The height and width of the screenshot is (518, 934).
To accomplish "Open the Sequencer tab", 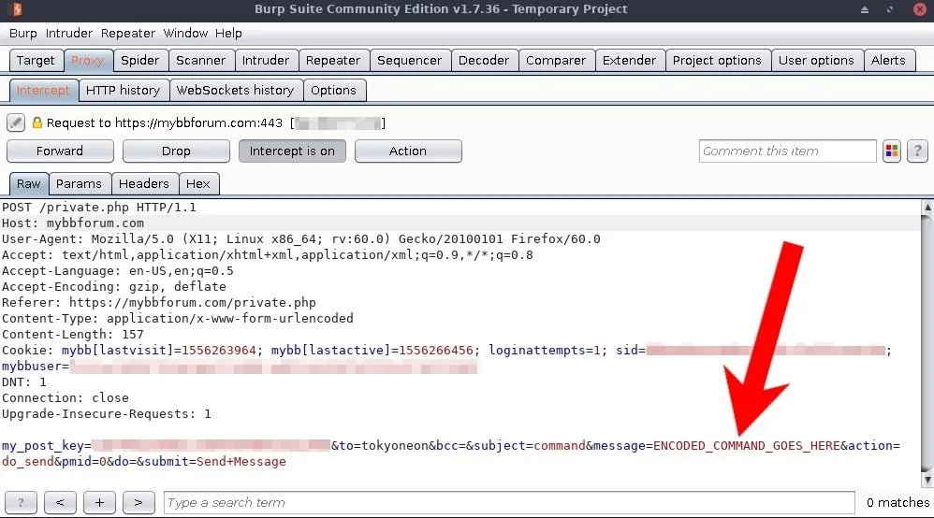I will tap(409, 60).
